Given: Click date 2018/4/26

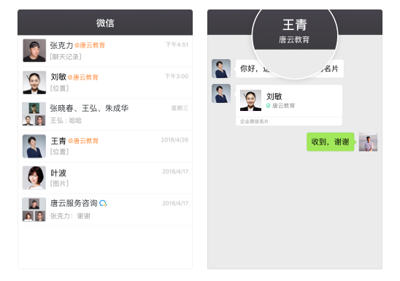Looking at the screenshot, I should click(x=174, y=139).
